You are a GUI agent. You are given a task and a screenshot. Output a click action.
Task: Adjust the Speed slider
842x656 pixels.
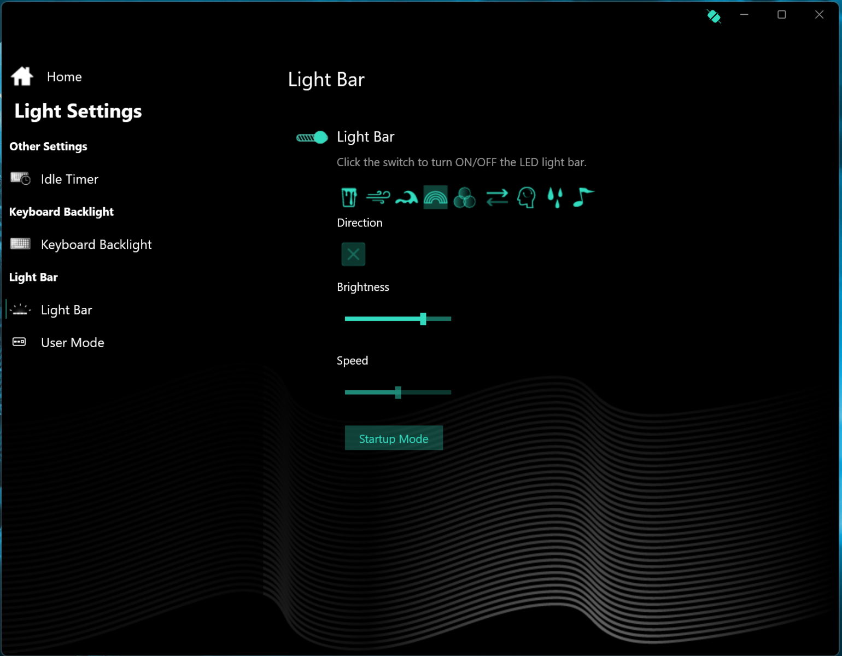[x=398, y=392]
